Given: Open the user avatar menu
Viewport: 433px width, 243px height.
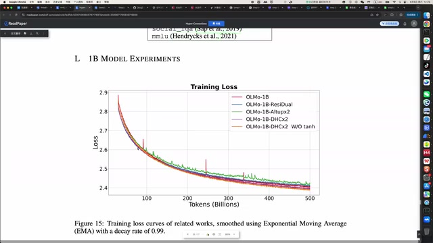Looking at the screenshot, I should click(413, 24).
